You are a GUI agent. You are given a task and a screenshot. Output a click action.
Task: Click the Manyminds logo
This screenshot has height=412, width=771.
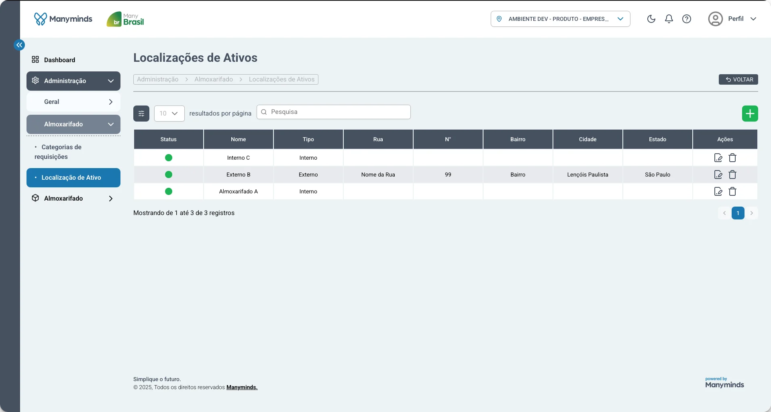tap(63, 19)
